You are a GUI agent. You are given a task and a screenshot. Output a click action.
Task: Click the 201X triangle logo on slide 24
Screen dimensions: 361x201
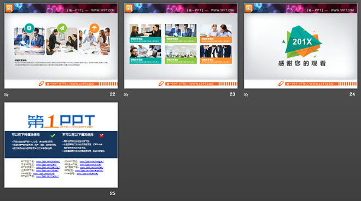(x=302, y=42)
